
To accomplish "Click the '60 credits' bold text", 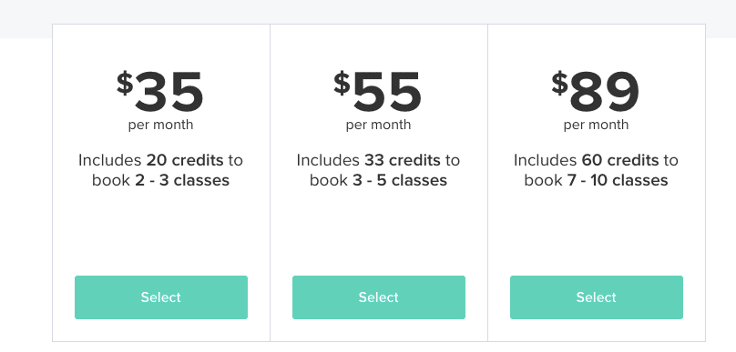I will [x=620, y=160].
